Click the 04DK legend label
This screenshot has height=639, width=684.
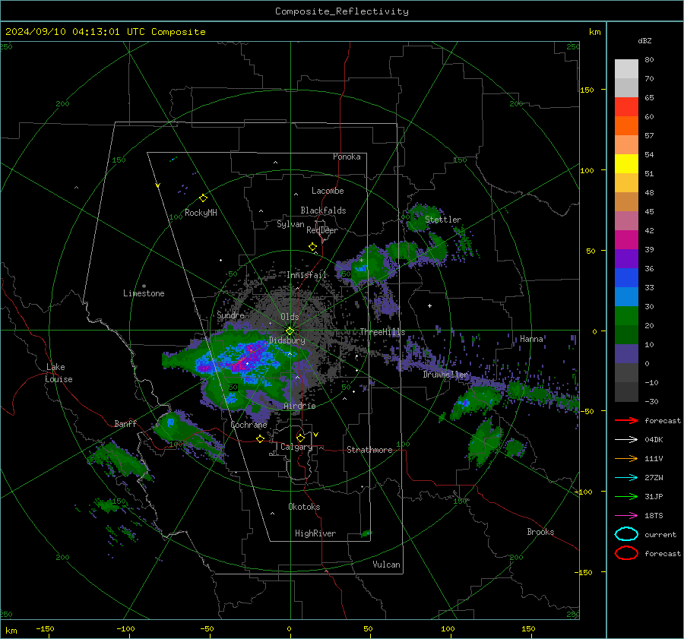click(654, 440)
